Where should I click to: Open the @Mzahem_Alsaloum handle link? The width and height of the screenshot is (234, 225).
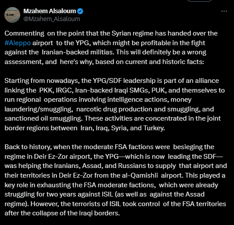click(x=52, y=19)
